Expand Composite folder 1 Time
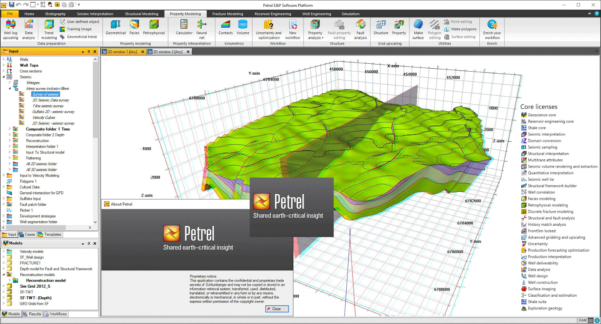The image size is (601, 324). point(10,129)
